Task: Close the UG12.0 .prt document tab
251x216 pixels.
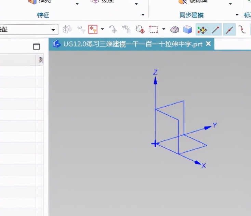Action: (x=208, y=44)
